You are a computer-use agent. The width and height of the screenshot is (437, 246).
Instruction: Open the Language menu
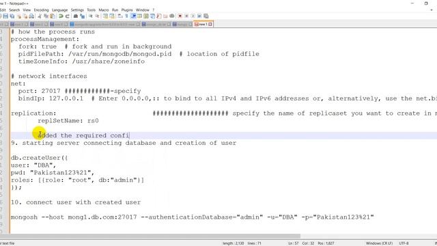click(x=60, y=10)
